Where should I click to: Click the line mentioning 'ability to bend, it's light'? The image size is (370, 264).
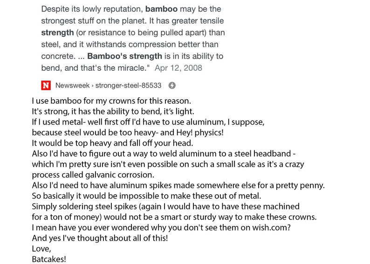[113, 111]
